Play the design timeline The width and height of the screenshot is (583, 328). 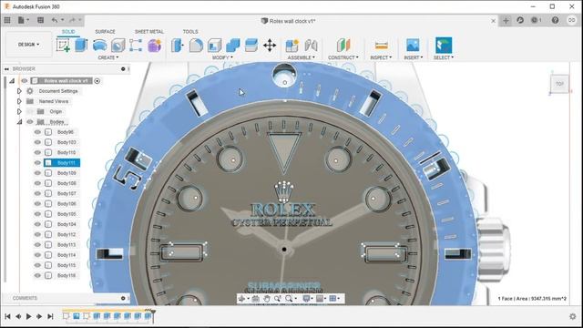coord(28,316)
